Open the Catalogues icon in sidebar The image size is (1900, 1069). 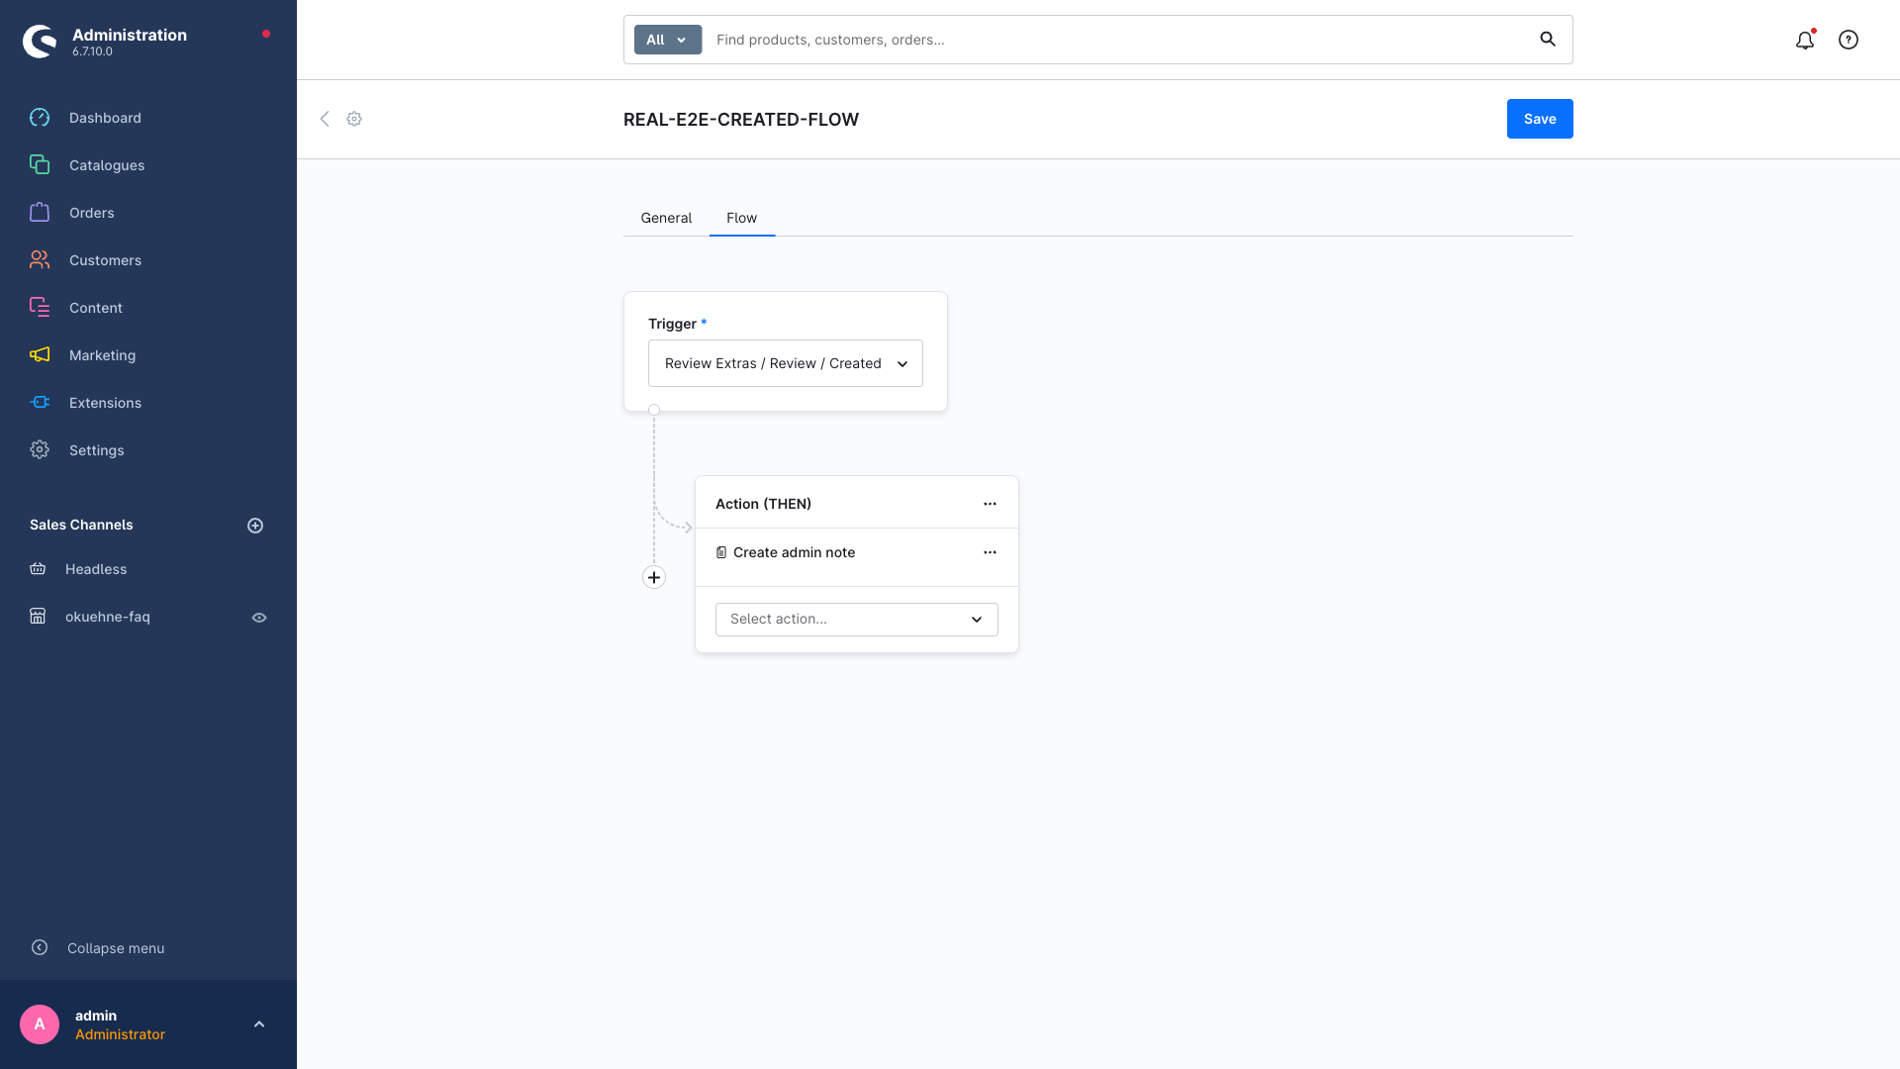click(40, 165)
